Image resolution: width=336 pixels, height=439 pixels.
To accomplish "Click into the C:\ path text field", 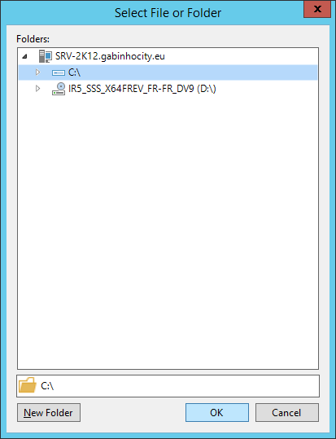I will (x=168, y=386).
